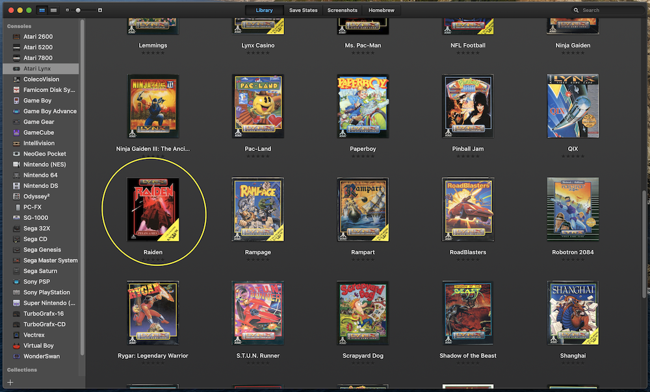Click the Game Gear console icon

point(16,122)
